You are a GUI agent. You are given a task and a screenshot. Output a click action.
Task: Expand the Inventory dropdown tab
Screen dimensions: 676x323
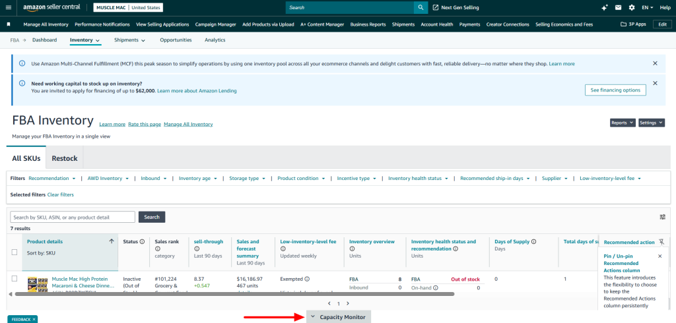(x=85, y=40)
